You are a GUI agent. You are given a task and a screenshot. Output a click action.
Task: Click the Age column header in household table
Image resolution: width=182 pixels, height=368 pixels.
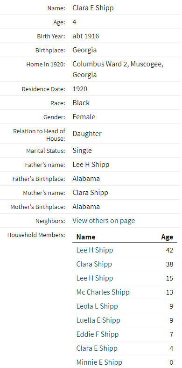pos(167,237)
